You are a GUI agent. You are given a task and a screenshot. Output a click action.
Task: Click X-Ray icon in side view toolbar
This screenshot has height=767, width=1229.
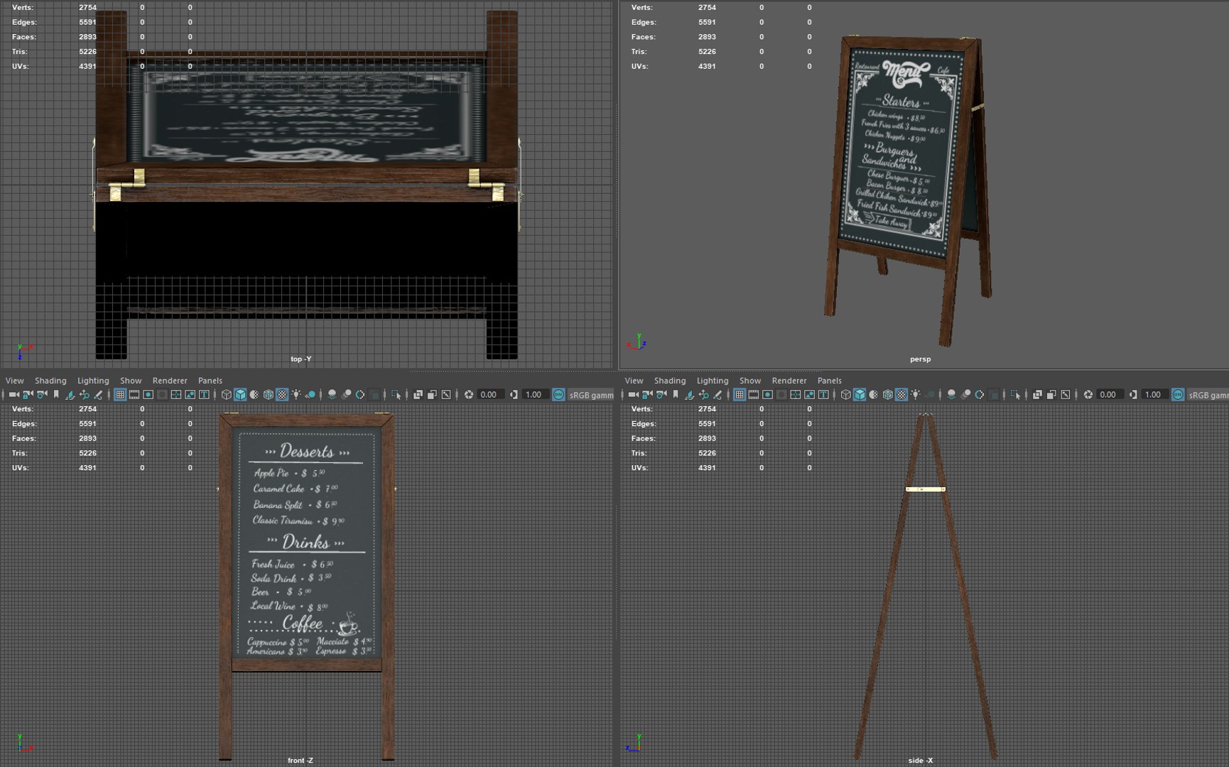pos(1037,395)
